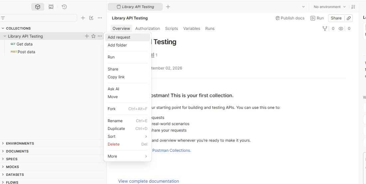Open the tab list chevron dropdown
Viewport: 366px width, 184px height.
303,7
